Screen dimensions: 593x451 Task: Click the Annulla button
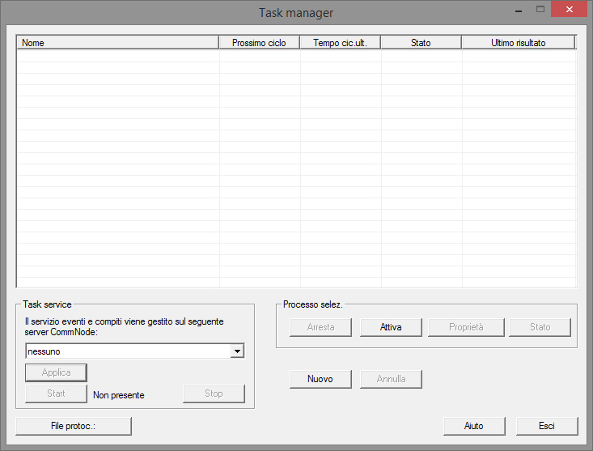pyautogui.click(x=391, y=379)
